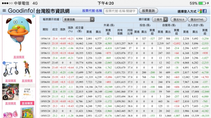
Task: Click the dog basketball hoop ad image
Action: click(19, 34)
